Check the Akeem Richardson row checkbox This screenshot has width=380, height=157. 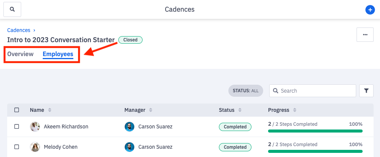pyautogui.click(x=17, y=127)
